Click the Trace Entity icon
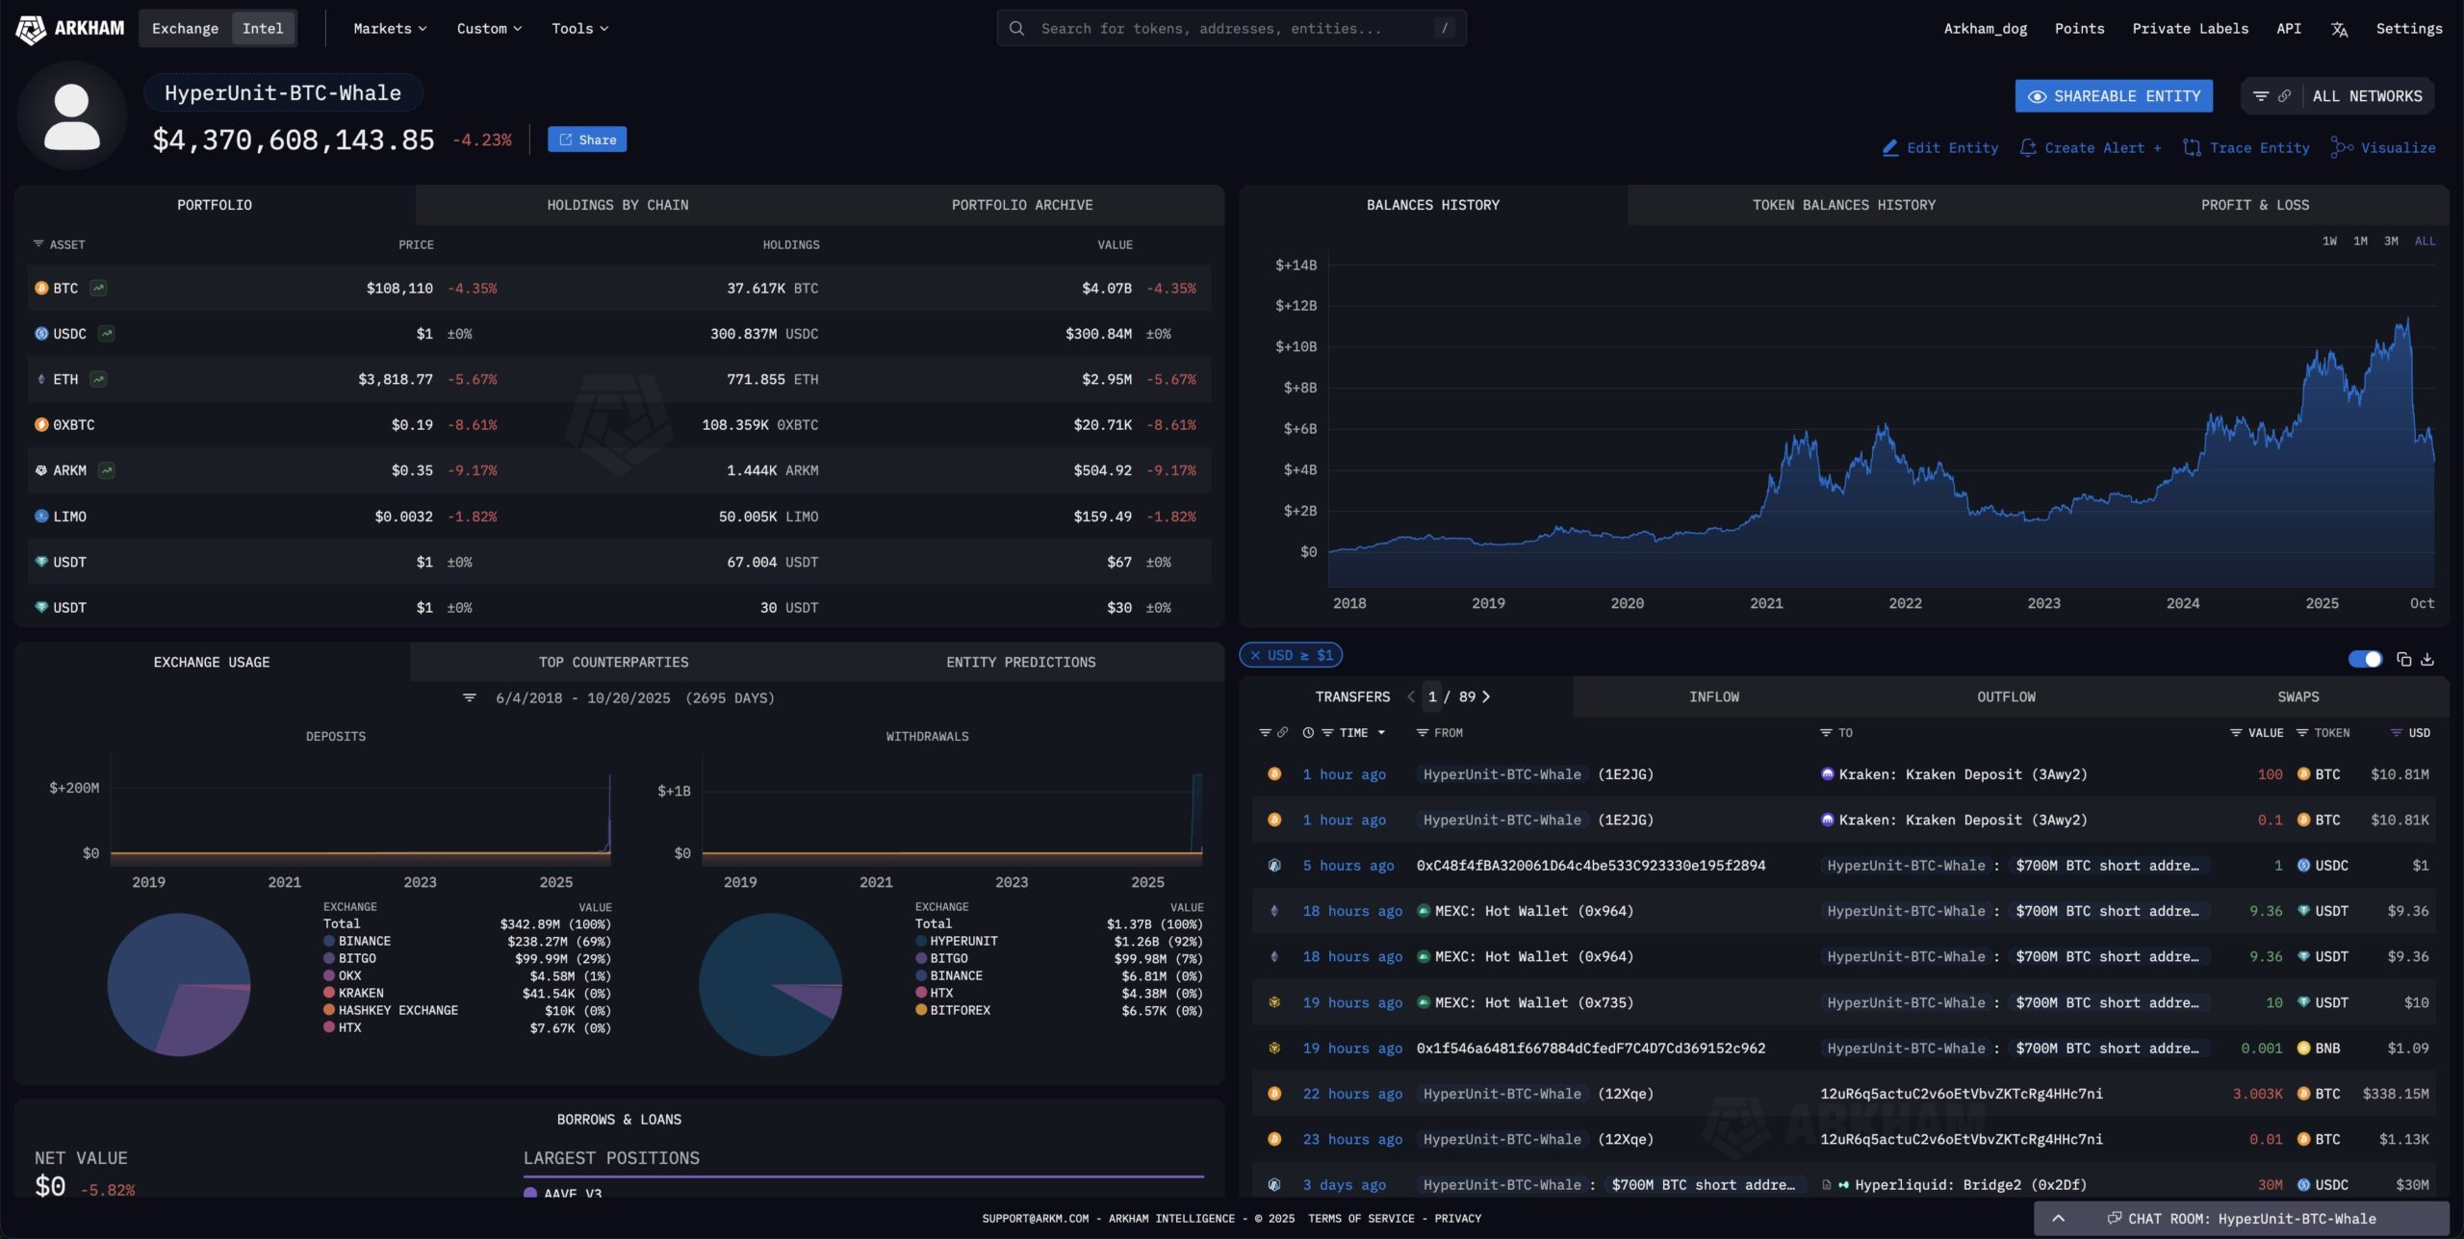The width and height of the screenshot is (2464, 1239). [2192, 147]
